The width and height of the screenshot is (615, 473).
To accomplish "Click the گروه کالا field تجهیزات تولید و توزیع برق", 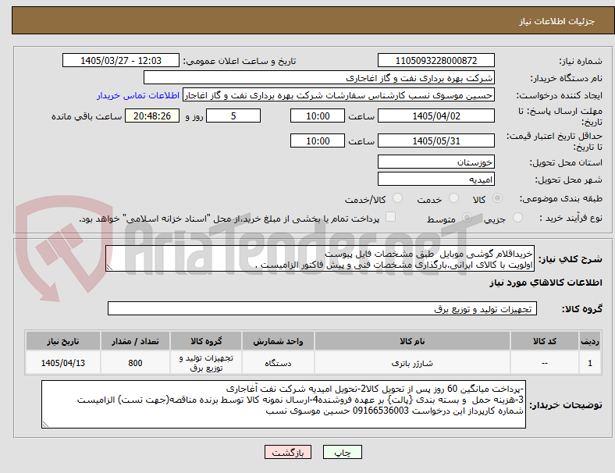I will click(322, 308).
